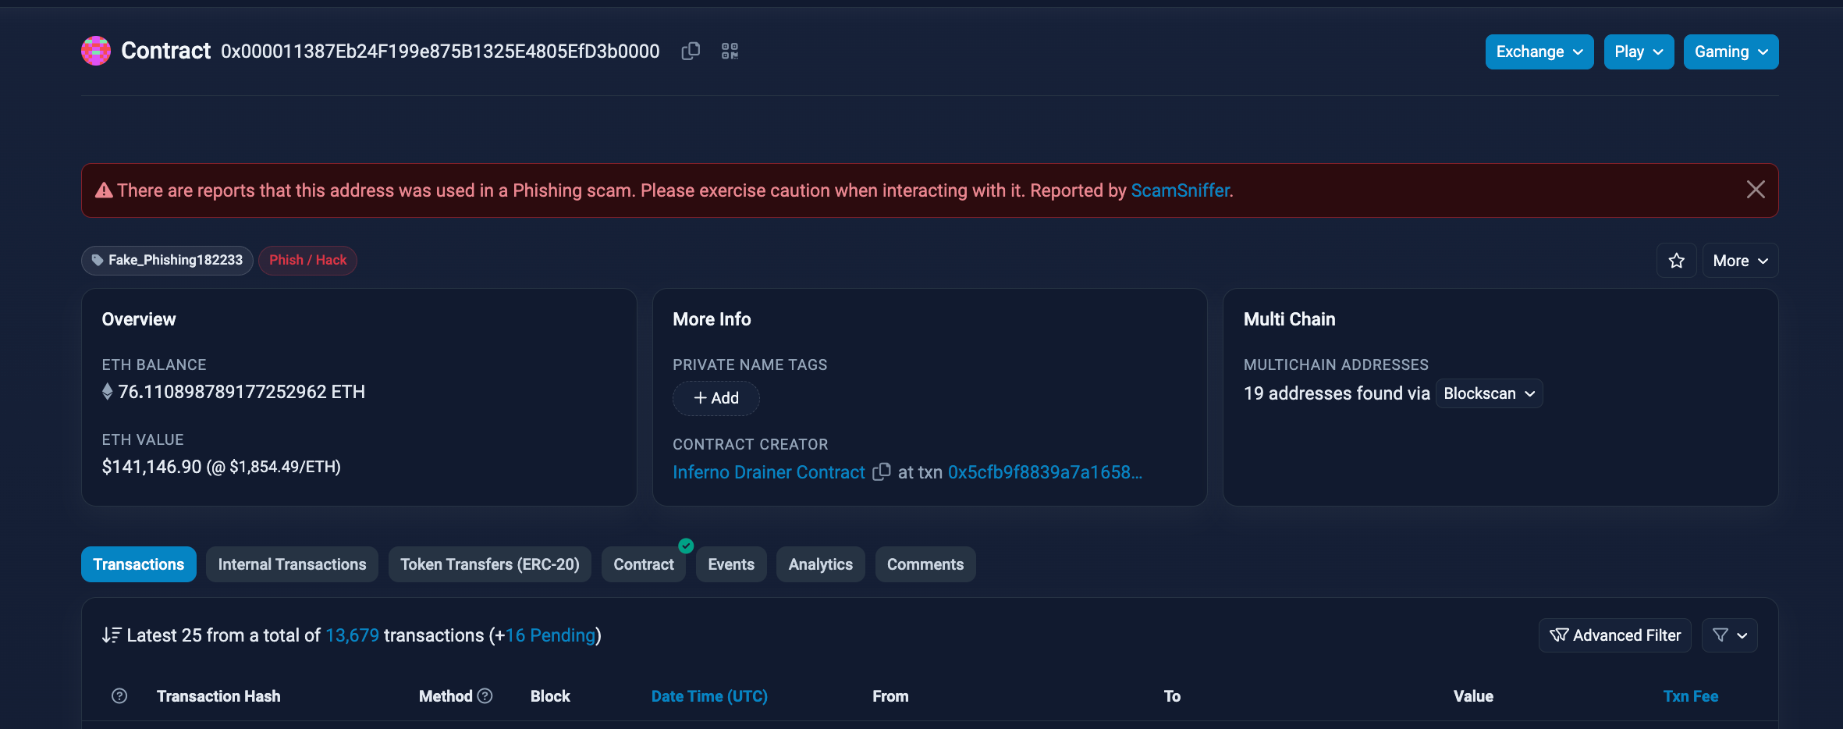Image resolution: width=1843 pixels, height=729 pixels.
Task: Add address to watch list star
Action: (1677, 261)
